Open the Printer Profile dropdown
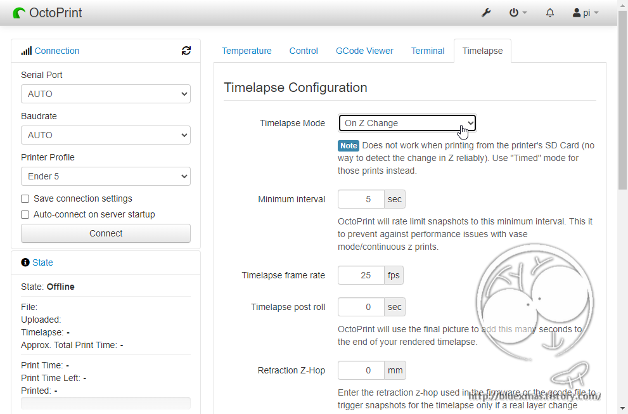 pyautogui.click(x=106, y=176)
